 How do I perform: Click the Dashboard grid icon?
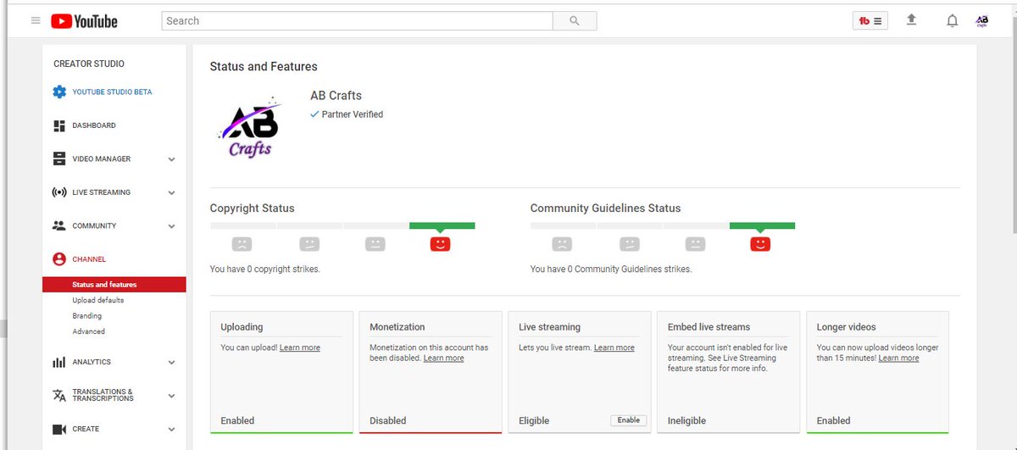[59, 125]
